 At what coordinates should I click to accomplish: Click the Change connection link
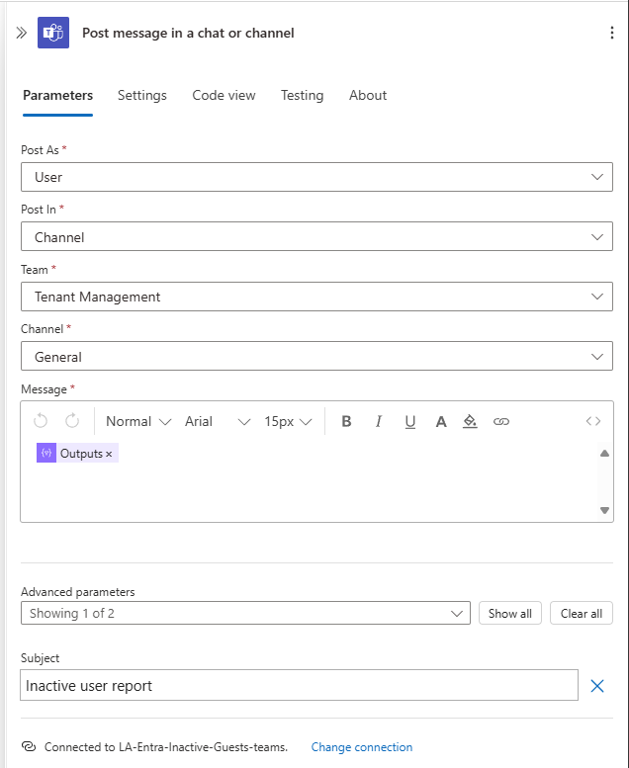point(362,747)
